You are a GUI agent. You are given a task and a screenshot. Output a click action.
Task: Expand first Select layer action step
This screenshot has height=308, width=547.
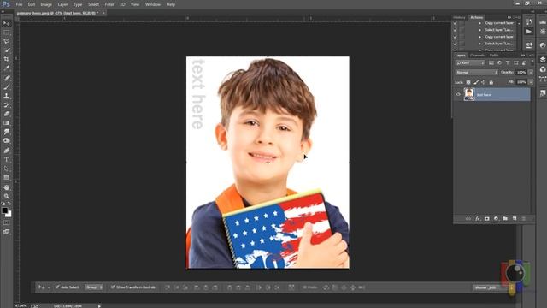tap(479, 30)
